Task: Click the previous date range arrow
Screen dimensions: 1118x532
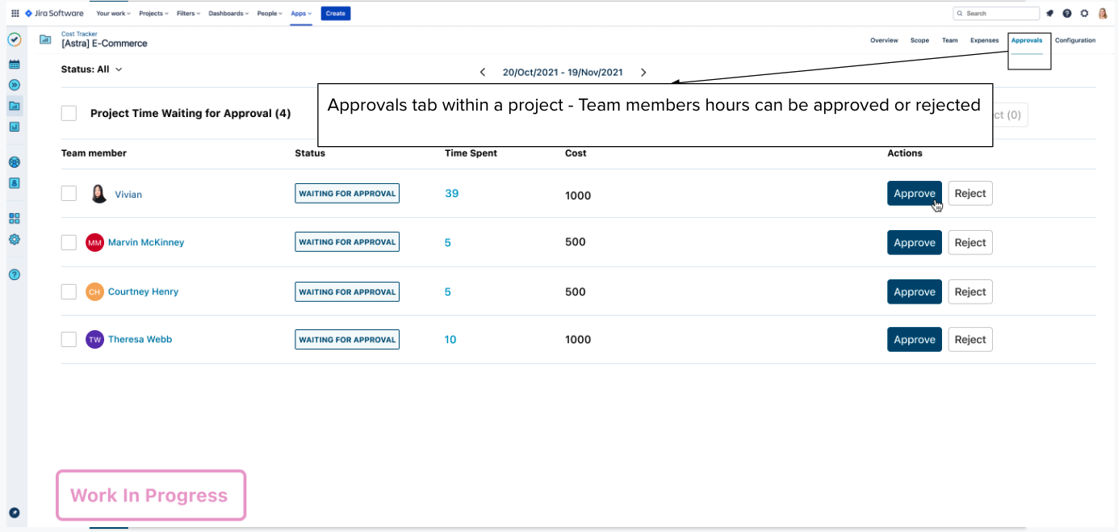Action: (483, 73)
